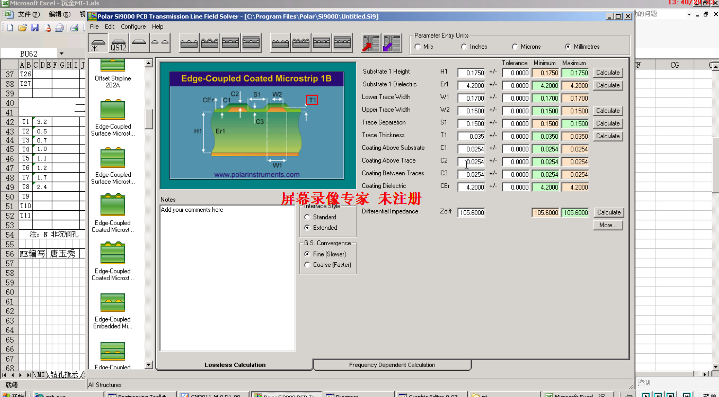Click Calculate for Trace Separation

(608, 123)
